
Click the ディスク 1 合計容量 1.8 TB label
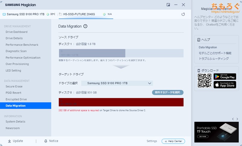77,44
